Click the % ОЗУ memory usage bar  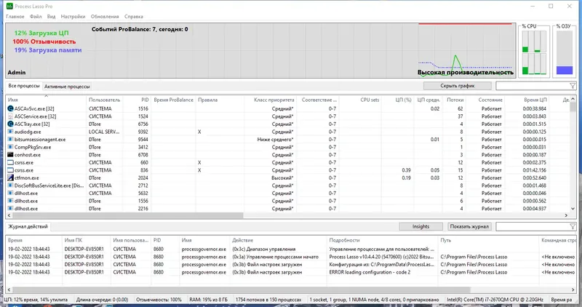[x=565, y=52]
